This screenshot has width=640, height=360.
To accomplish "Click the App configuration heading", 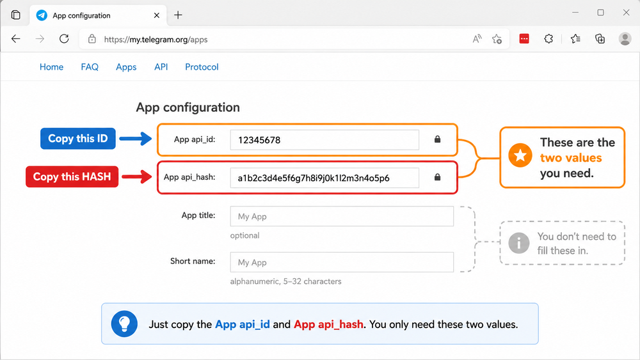I will click(x=188, y=107).
